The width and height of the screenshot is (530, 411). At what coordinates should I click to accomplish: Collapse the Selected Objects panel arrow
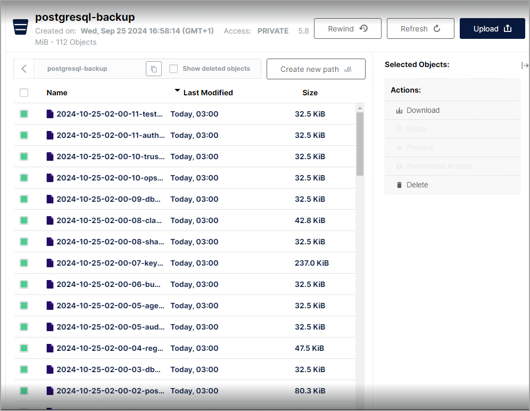point(525,65)
